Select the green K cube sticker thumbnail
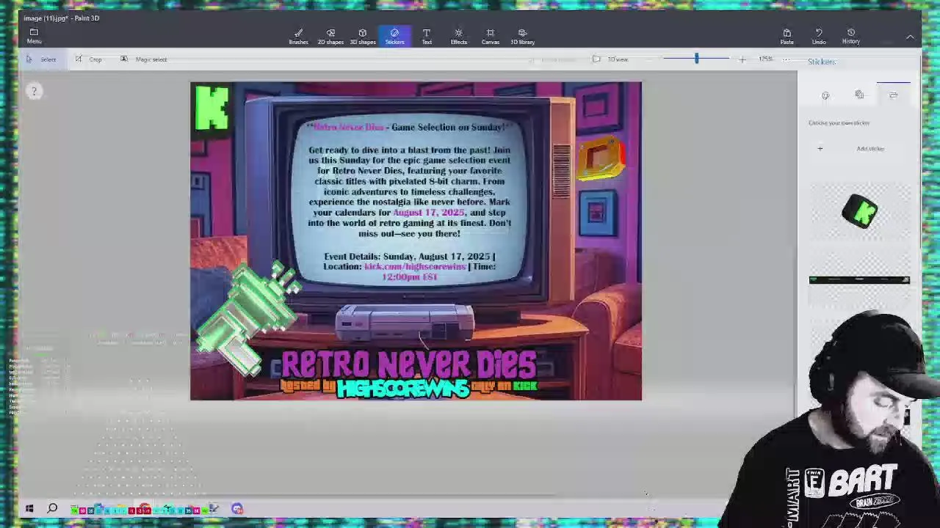This screenshot has height=528, width=940. click(x=860, y=212)
